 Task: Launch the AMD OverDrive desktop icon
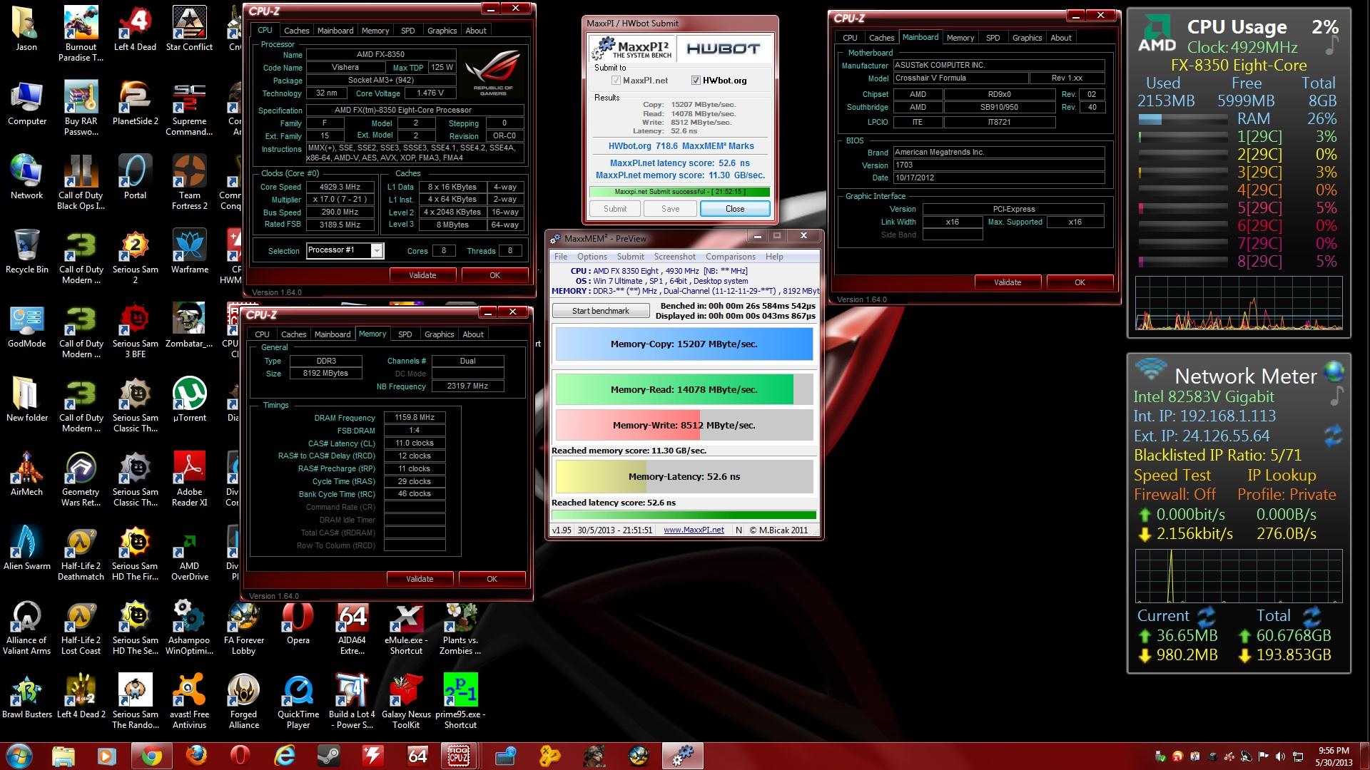pyautogui.click(x=189, y=554)
